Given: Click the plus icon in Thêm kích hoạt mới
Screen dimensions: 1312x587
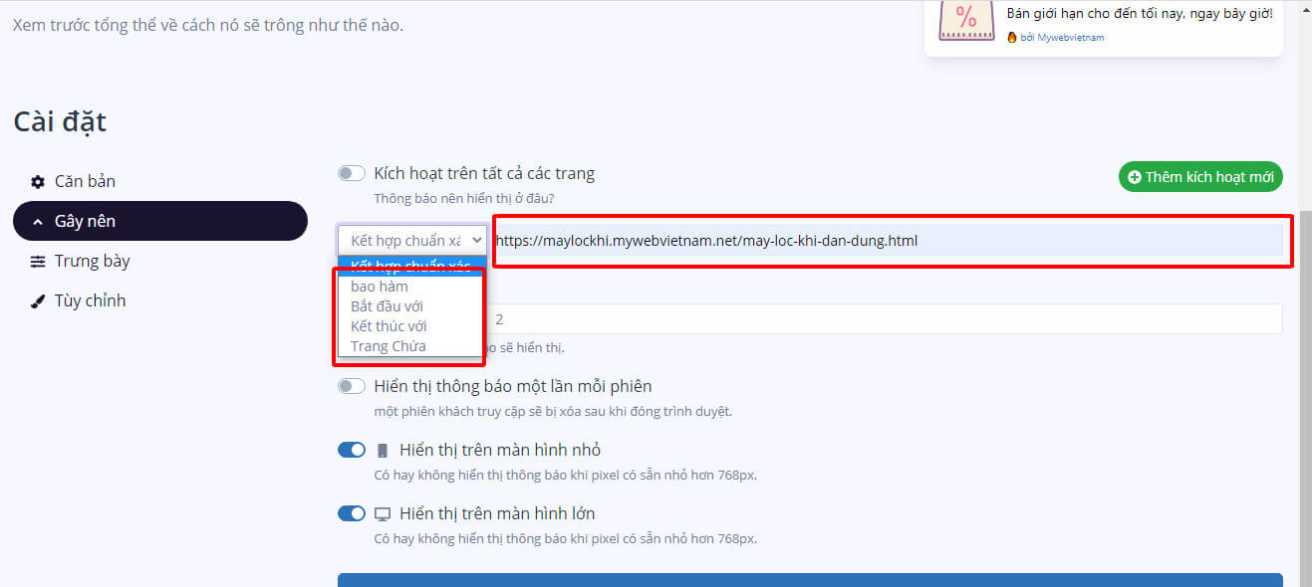Looking at the screenshot, I should coord(1134,177).
